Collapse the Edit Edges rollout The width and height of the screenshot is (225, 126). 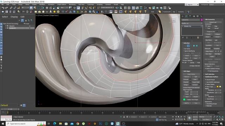click(x=187, y=71)
